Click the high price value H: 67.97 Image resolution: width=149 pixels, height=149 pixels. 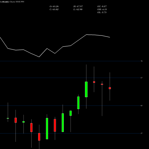(78, 7)
